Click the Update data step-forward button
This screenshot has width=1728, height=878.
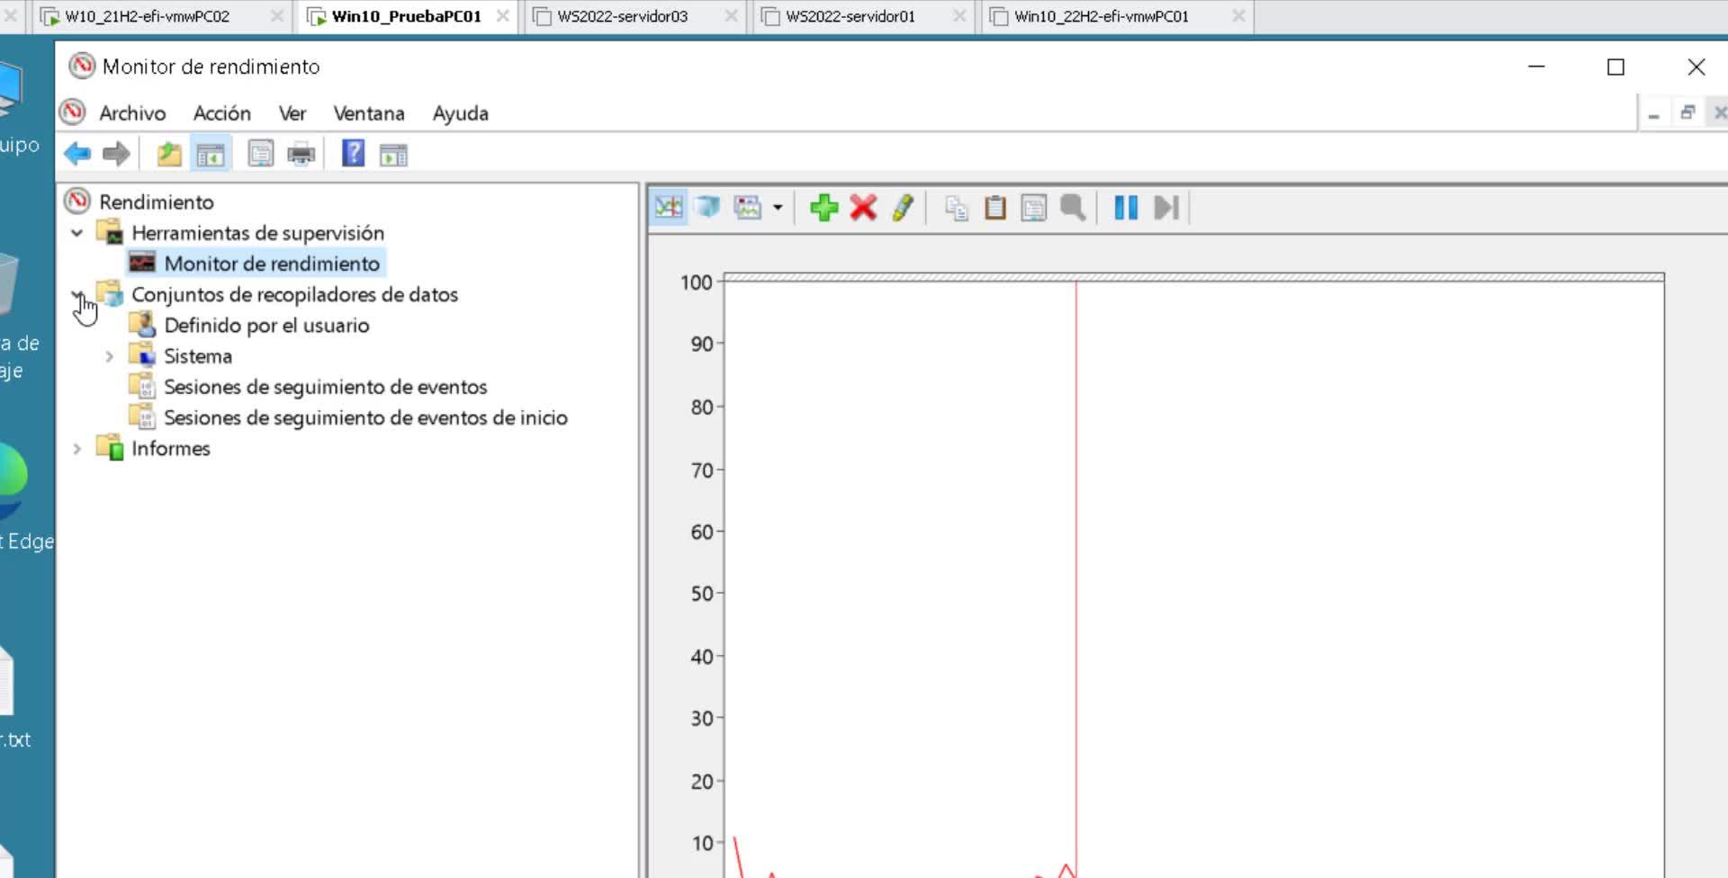(x=1165, y=208)
